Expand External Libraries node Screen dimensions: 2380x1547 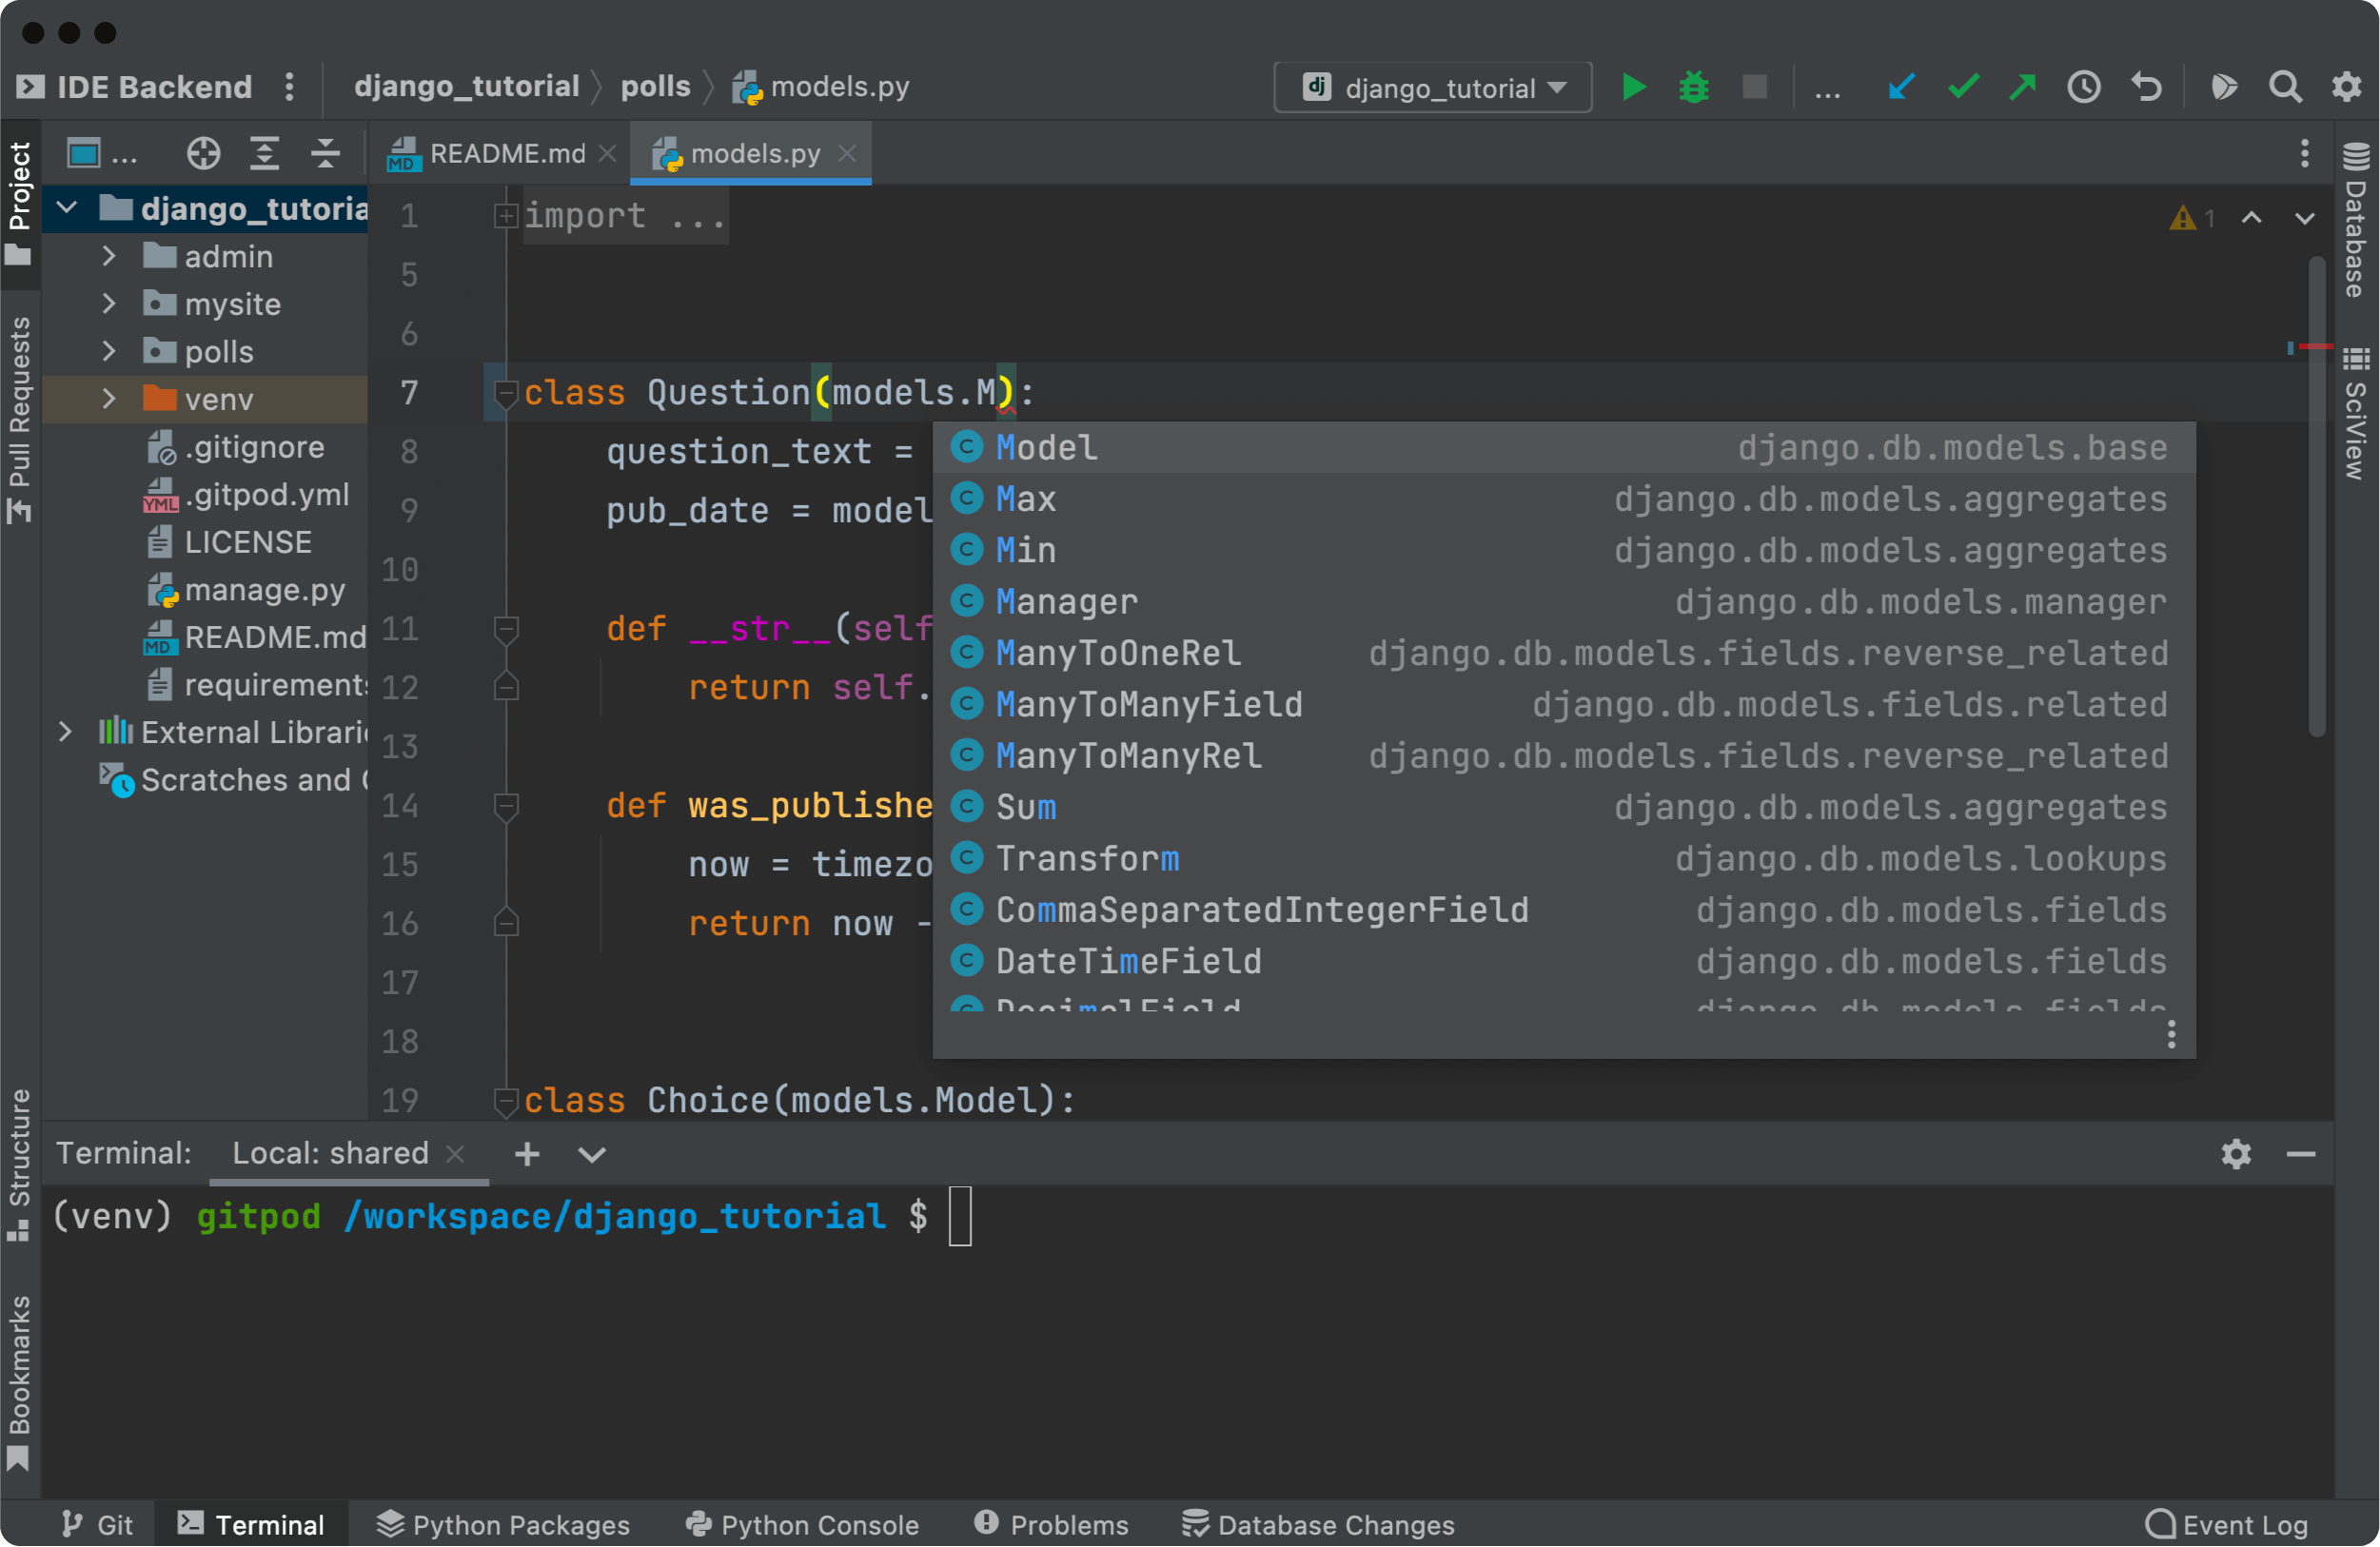point(65,732)
